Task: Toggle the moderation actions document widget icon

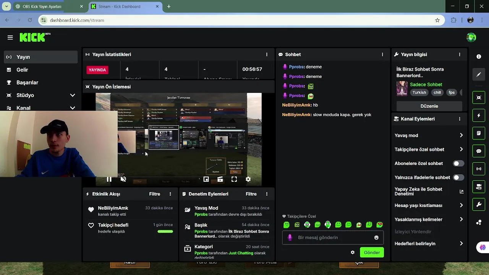Action: click(479, 133)
